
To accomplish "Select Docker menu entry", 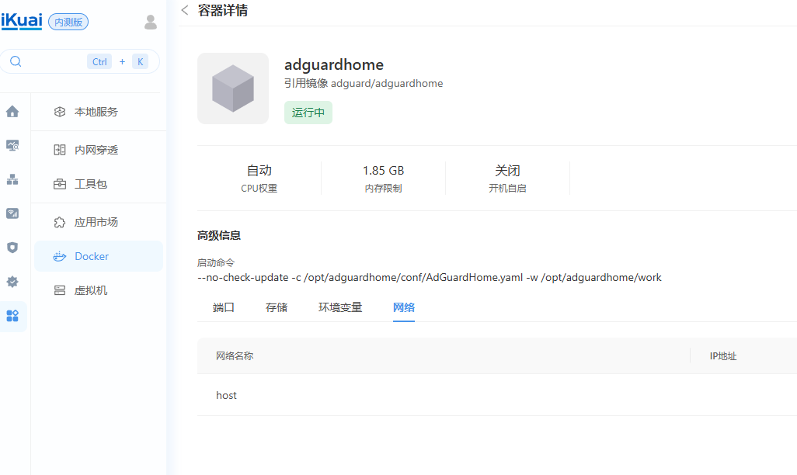I will point(99,256).
